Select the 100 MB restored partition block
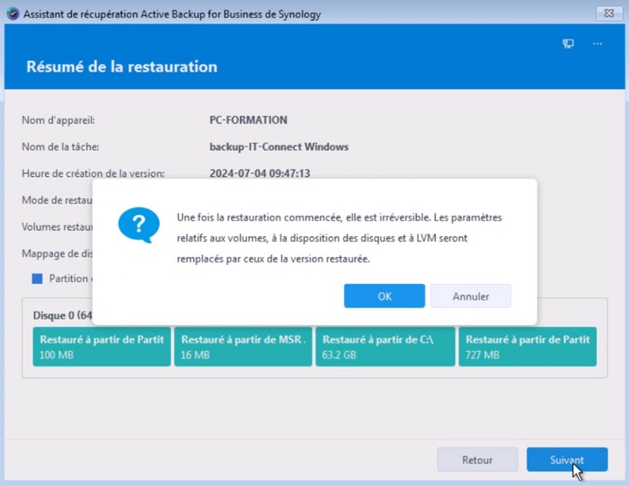Screen dimensions: 629x485 point(102,347)
